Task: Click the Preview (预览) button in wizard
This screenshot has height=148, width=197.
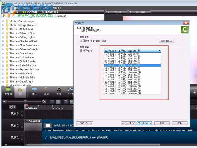Action: [85, 123]
